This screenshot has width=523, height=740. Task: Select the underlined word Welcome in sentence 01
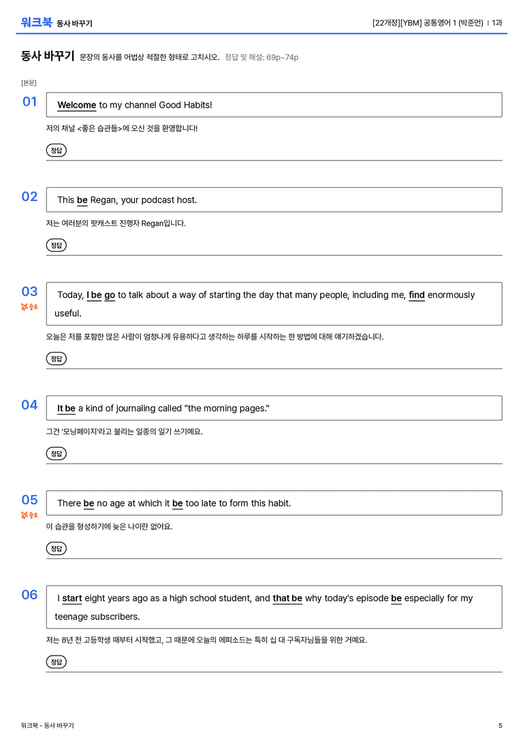coord(76,106)
